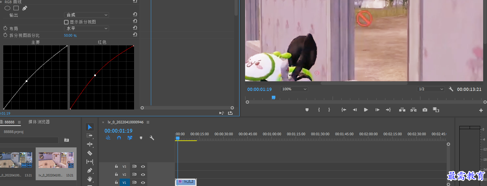Toggle animation stopwatch for 拆分视图百分比
Image resolution: width=487 pixels, height=186 pixels.
5,35
